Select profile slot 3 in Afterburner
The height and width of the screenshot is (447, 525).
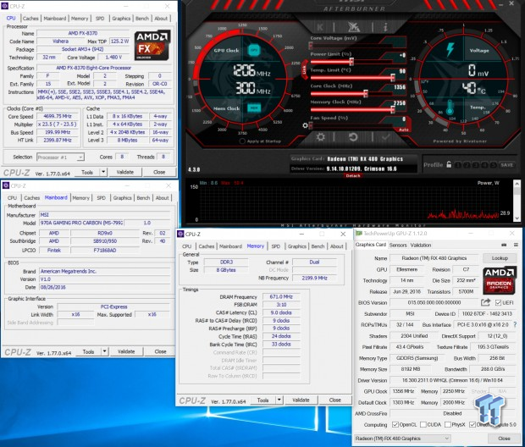tap(476, 165)
